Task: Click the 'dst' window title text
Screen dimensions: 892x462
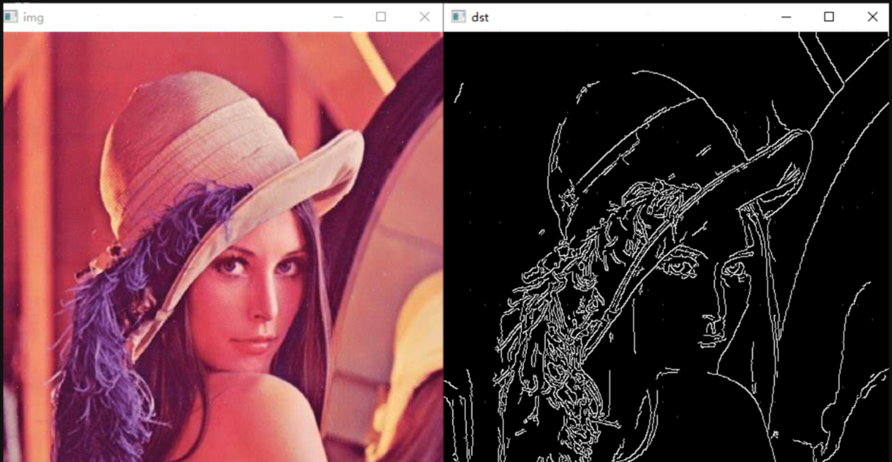Action: pos(480,18)
